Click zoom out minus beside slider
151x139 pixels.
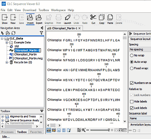(x=88, y=130)
